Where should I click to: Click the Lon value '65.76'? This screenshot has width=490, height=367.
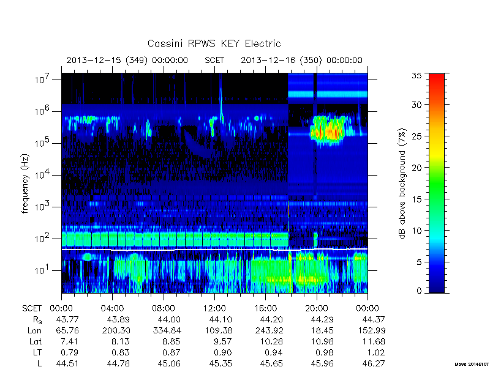click(x=67, y=330)
